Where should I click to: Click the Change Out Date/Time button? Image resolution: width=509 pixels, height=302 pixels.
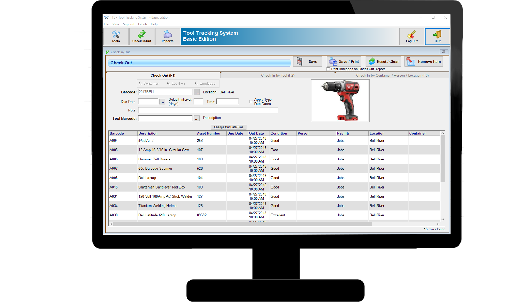point(229,127)
